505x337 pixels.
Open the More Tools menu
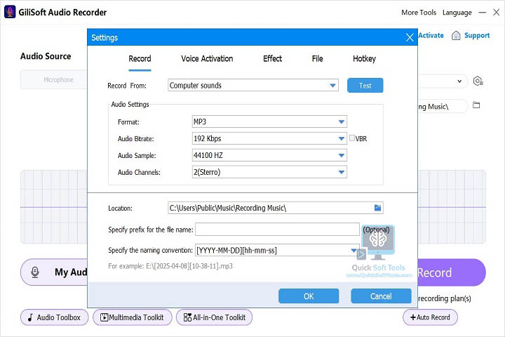pyautogui.click(x=419, y=12)
